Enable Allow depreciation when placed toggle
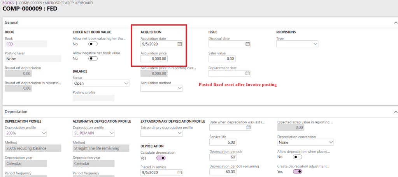Screen dimensions: 398x177 click(298, 157)
